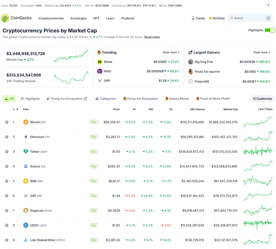Sort table by Market Cap column
Screen dimensions: 276x249
230,109
